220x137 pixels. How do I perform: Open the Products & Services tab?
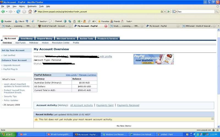108,39
